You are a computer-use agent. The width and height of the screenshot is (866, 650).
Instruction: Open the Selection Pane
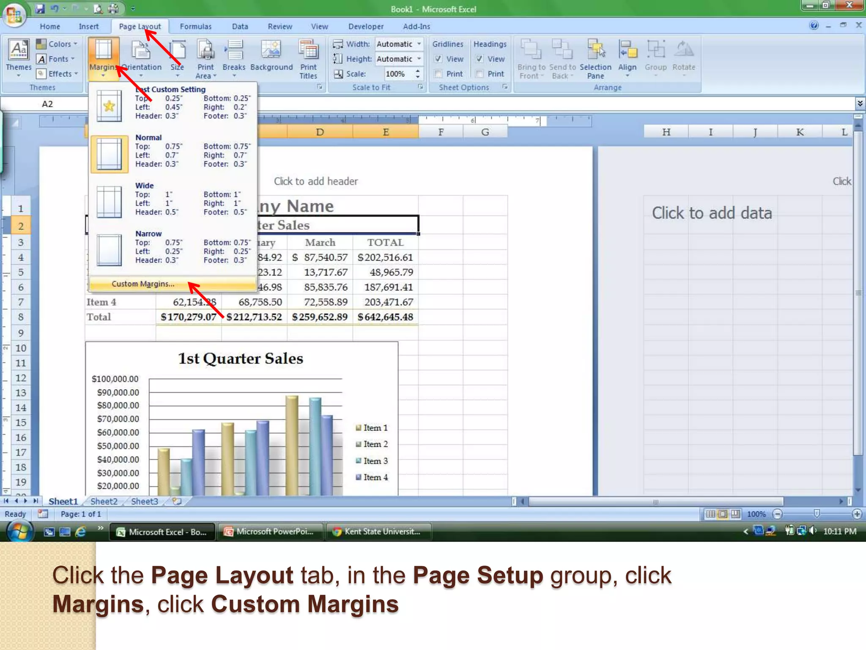pos(595,59)
